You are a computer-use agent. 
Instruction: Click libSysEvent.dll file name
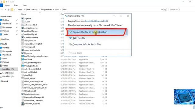(30, 91)
